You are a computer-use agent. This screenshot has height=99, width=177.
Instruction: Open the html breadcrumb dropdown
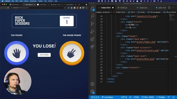[132, 12]
